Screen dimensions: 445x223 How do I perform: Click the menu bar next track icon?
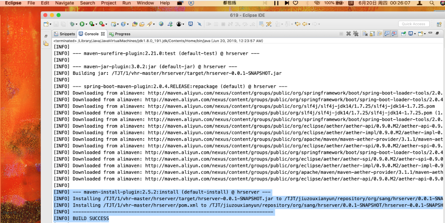tap(287, 3)
